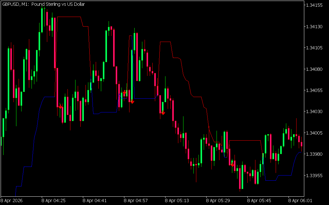Image resolution: width=329 pixels, height=205 pixels.
Task: Click the rightmost red sell arrow
Action: (x=232, y=164)
